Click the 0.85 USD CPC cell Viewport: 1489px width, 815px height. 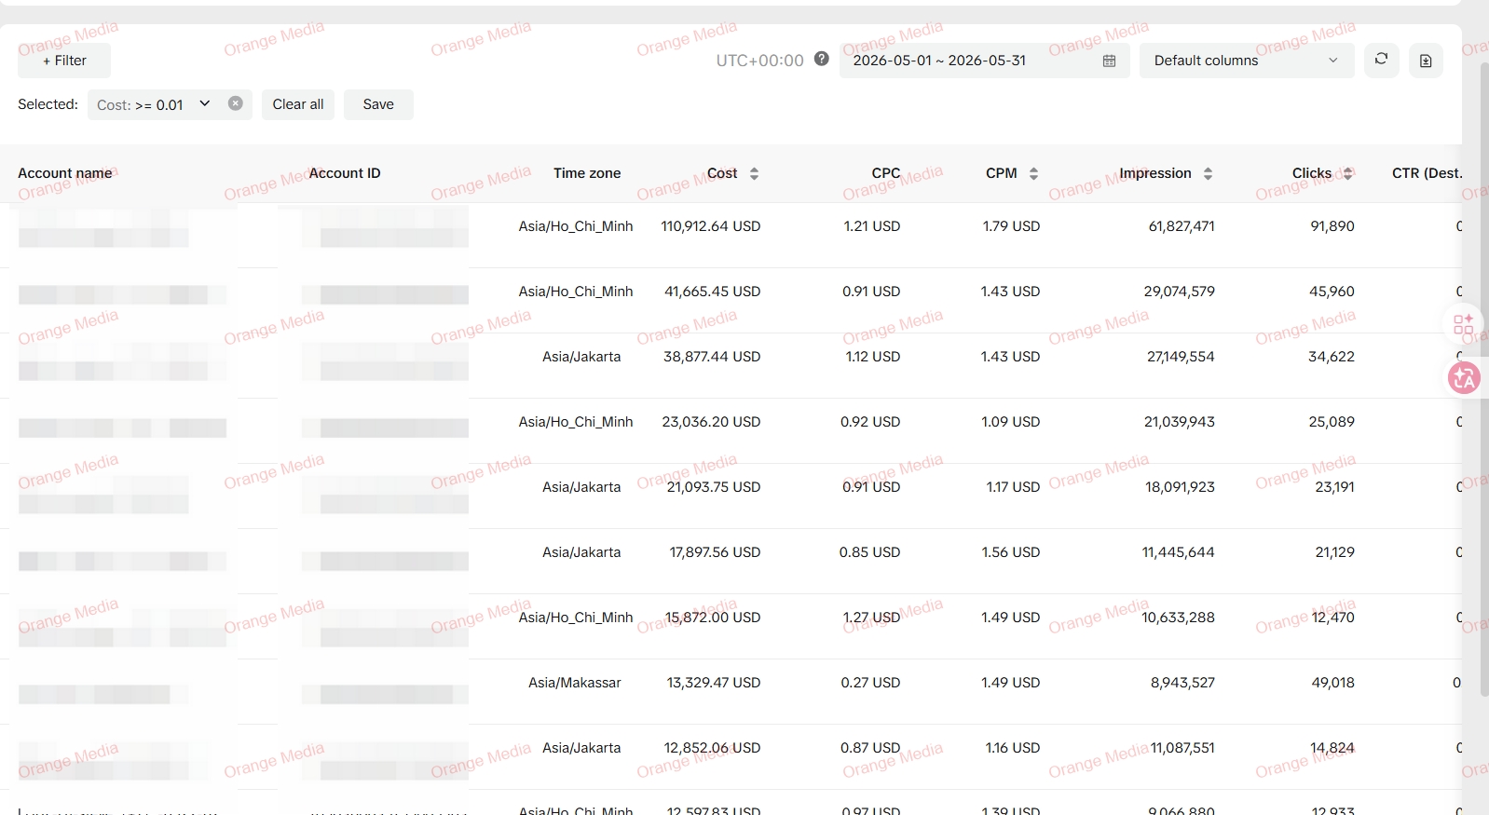click(x=869, y=552)
